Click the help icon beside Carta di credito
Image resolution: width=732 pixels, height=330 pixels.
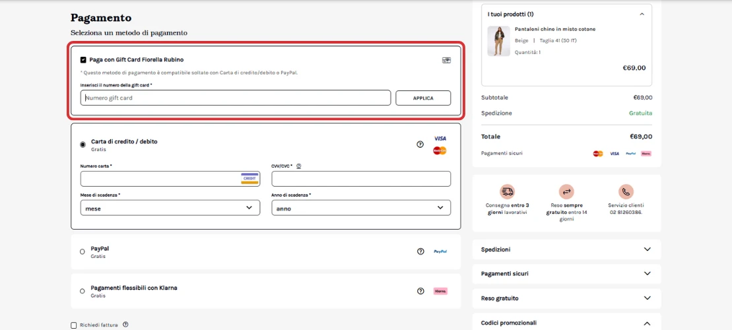tap(420, 145)
